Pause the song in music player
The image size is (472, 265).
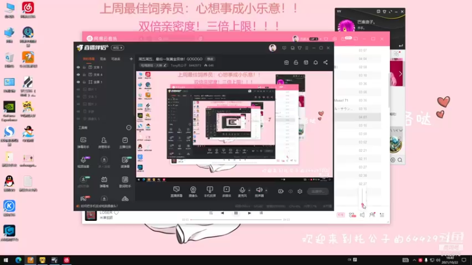click(236, 213)
